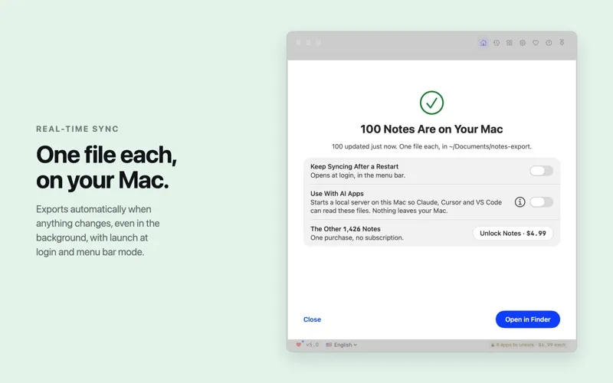Click the Open in Finder button
Image resolution: width=613 pixels, height=383 pixels.
coord(527,319)
